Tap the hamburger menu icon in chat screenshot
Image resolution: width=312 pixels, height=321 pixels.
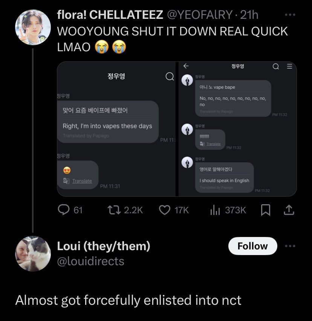289,66
